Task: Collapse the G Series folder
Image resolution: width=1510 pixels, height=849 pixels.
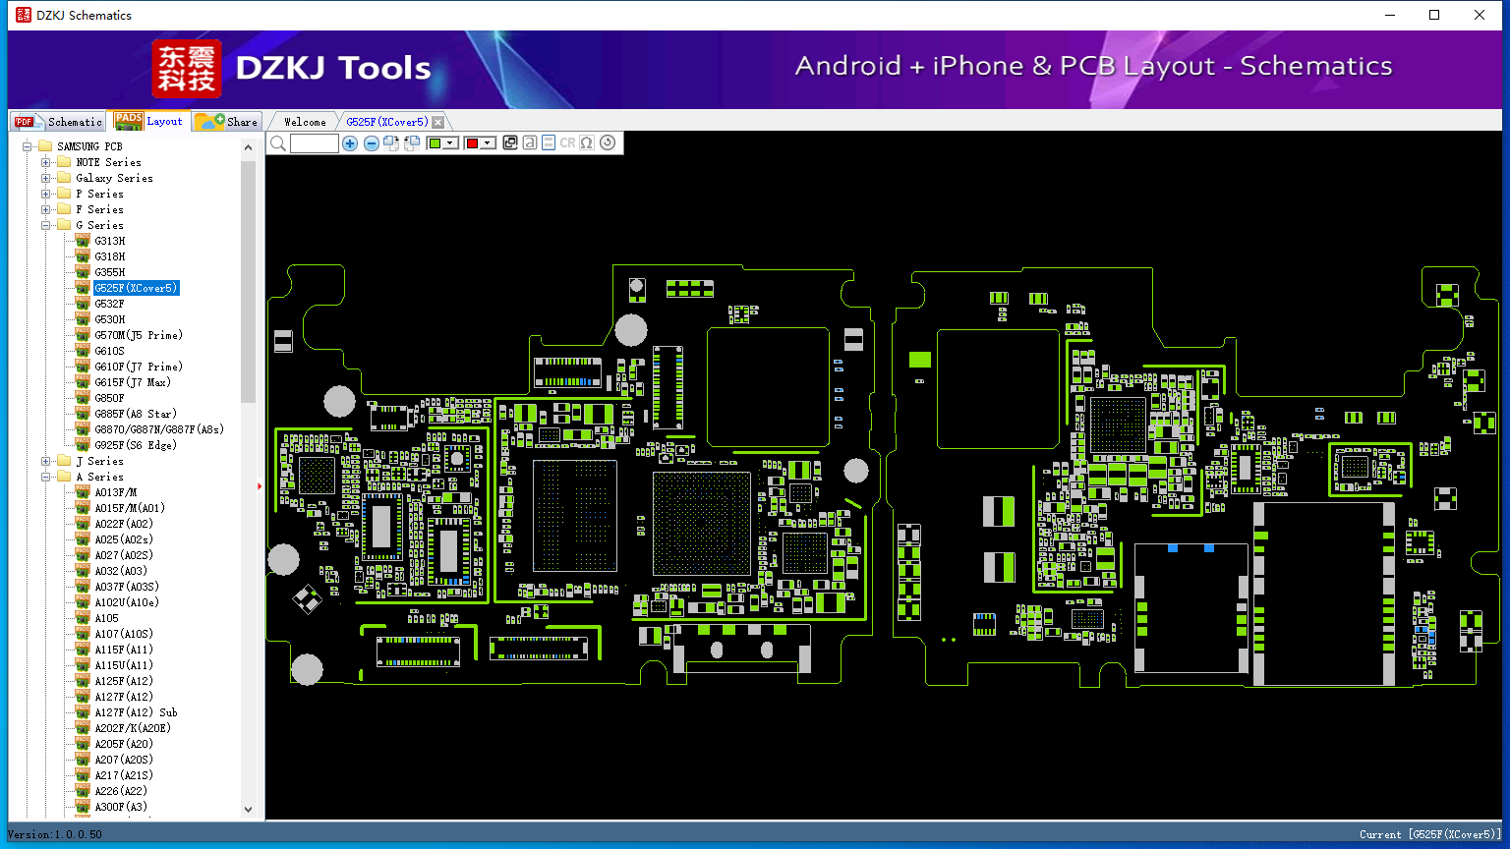Action: click(x=46, y=225)
